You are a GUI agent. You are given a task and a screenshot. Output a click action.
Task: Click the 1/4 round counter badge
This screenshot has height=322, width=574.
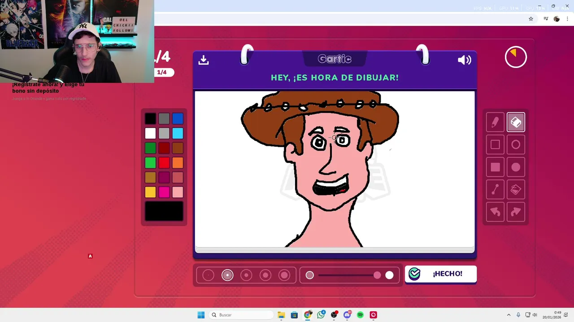(x=162, y=72)
